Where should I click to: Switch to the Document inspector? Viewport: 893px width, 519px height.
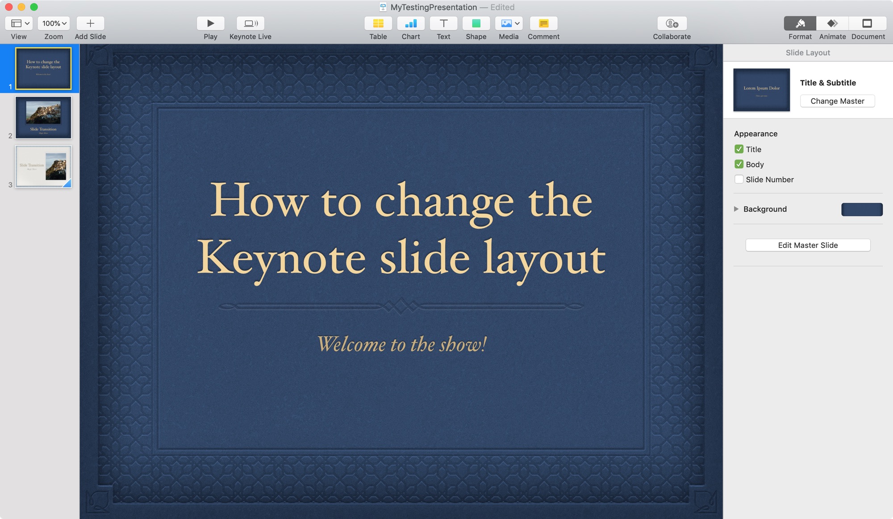[x=868, y=23]
